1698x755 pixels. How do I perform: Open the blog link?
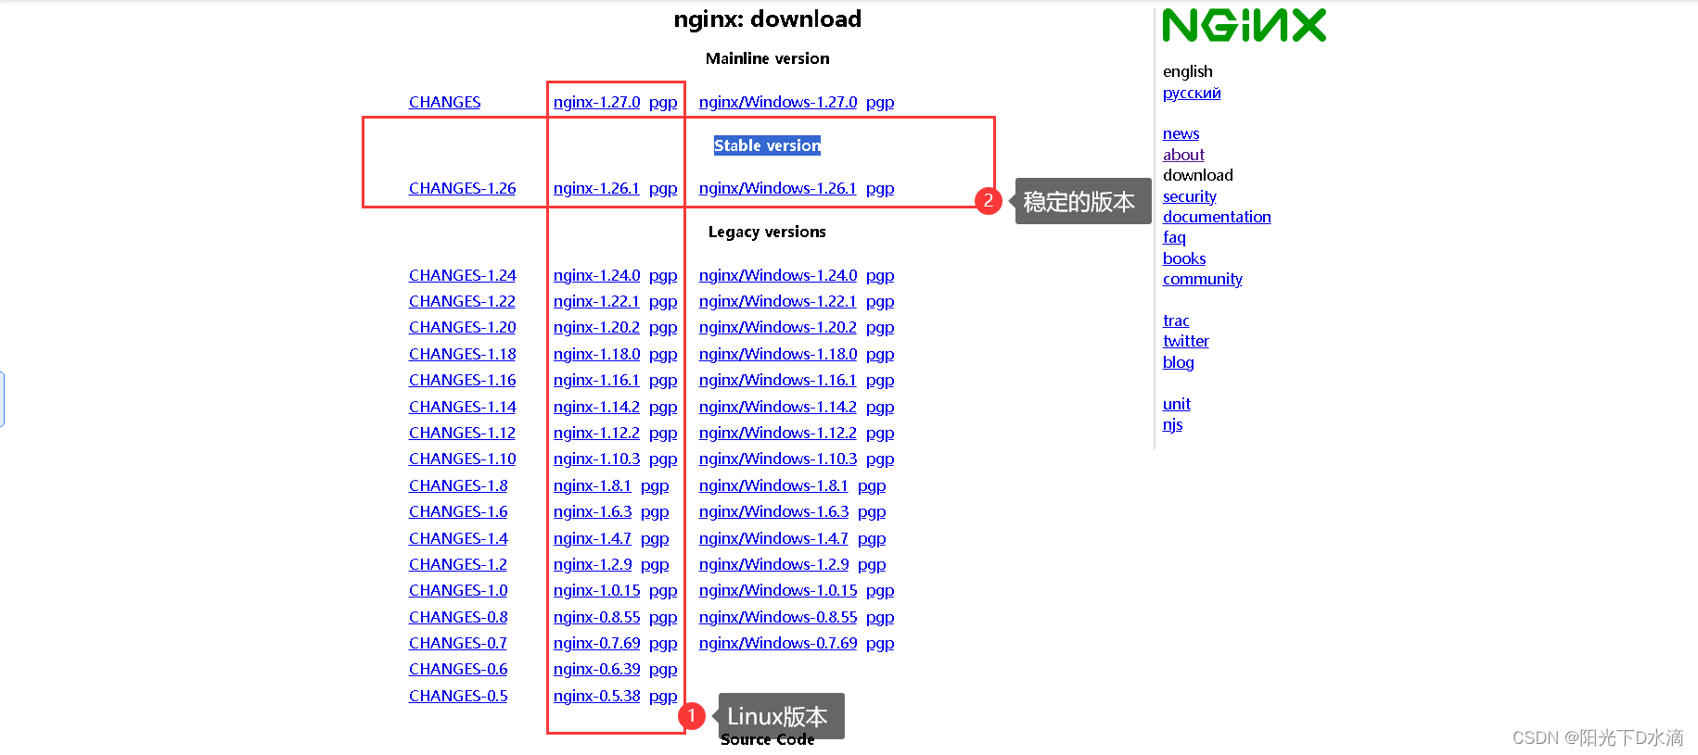coord(1178,362)
